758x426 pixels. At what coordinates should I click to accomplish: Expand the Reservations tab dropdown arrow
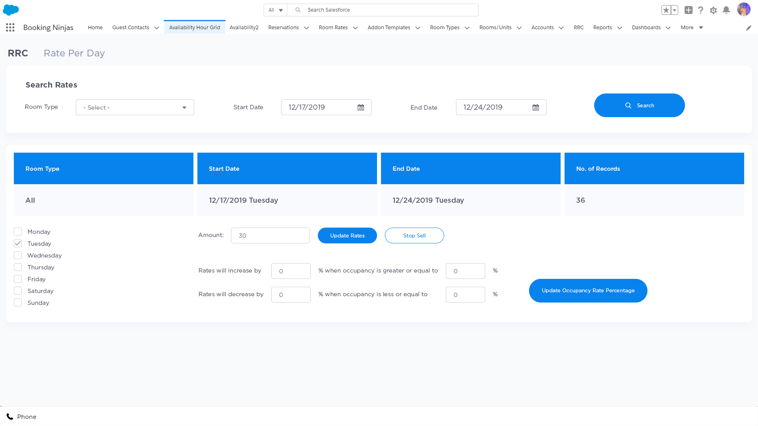coord(306,28)
